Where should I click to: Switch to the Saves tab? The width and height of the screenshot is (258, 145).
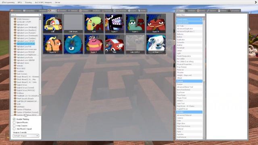click(142, 11)
